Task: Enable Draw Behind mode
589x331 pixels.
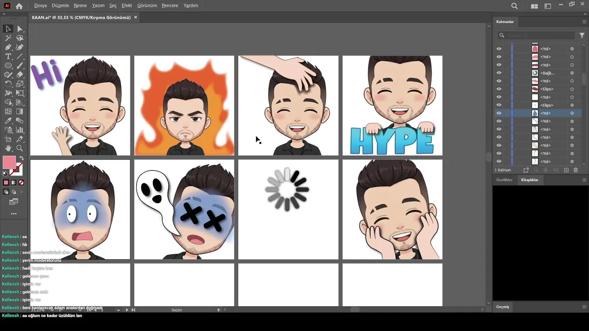Action: (x=13, y=192)
